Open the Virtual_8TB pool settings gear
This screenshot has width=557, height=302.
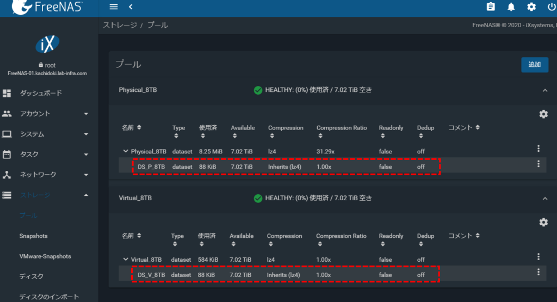543,223
